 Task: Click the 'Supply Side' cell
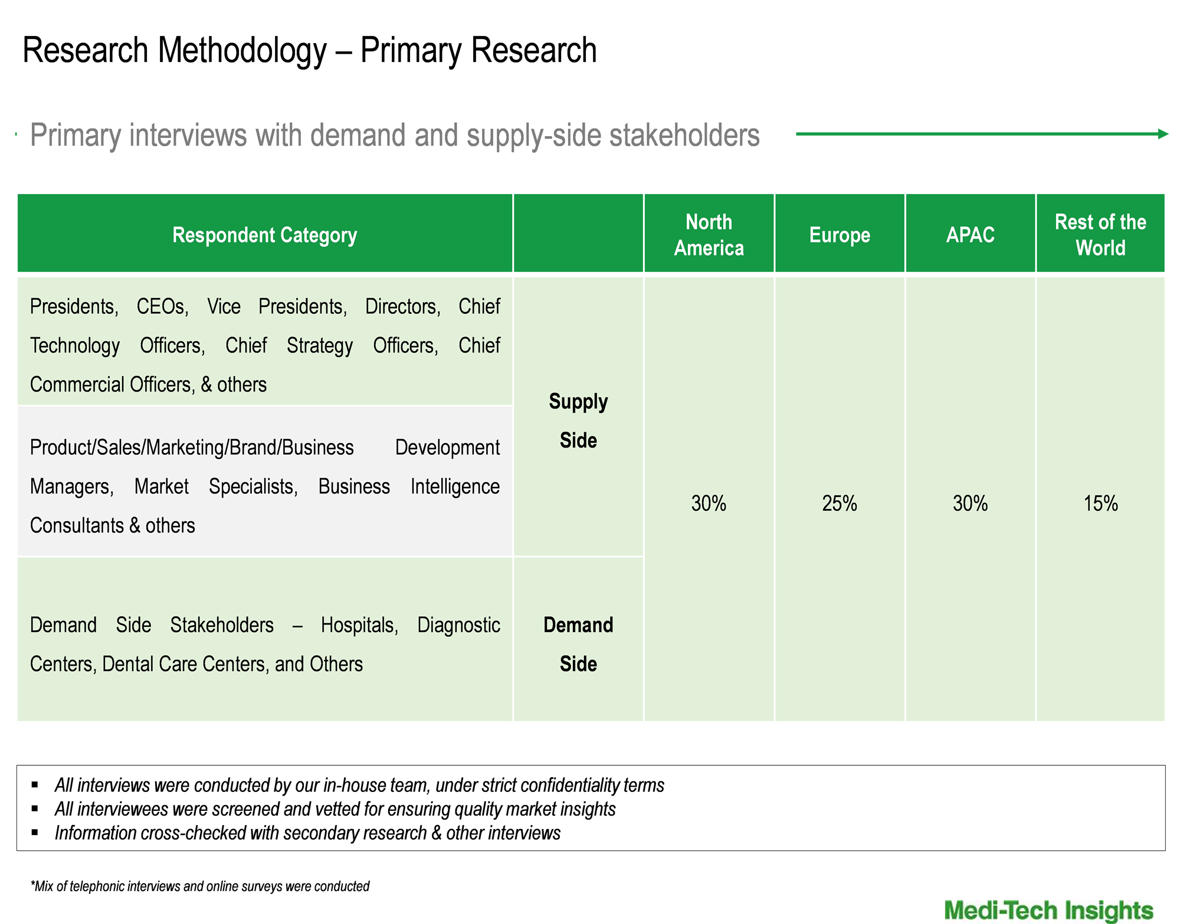(x=578, y=416)
